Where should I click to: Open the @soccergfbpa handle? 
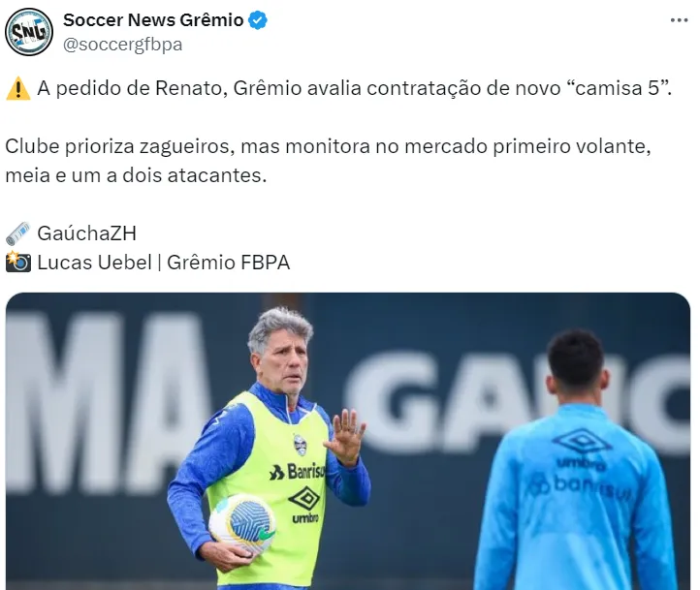click(x=123, y=45)
